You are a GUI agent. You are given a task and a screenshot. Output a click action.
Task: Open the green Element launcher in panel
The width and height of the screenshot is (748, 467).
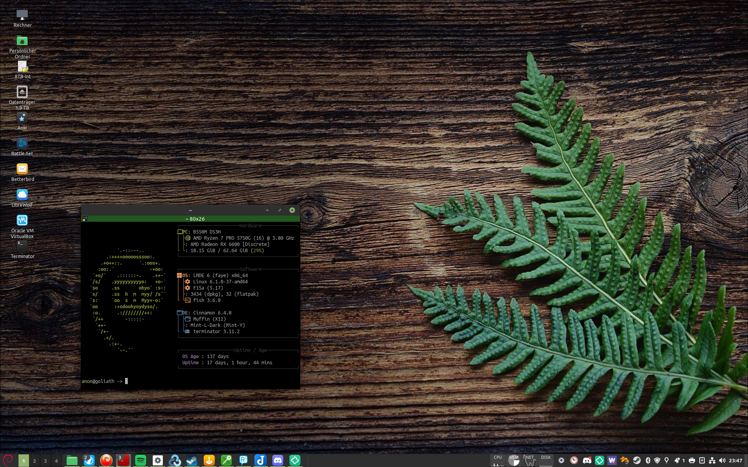coord(295,461)
